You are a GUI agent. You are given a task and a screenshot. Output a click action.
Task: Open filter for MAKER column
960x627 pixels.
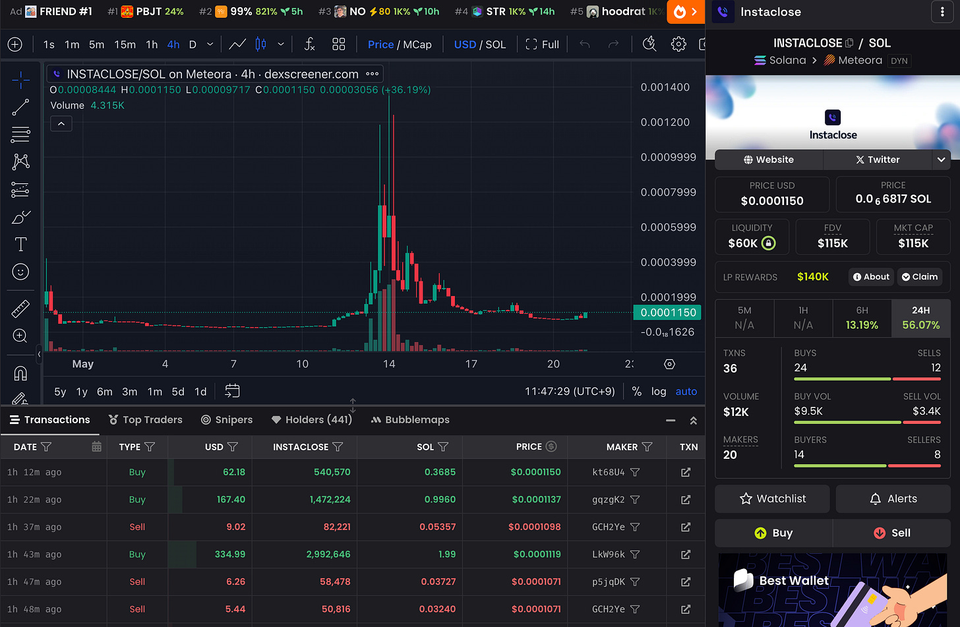coord(647,447)
